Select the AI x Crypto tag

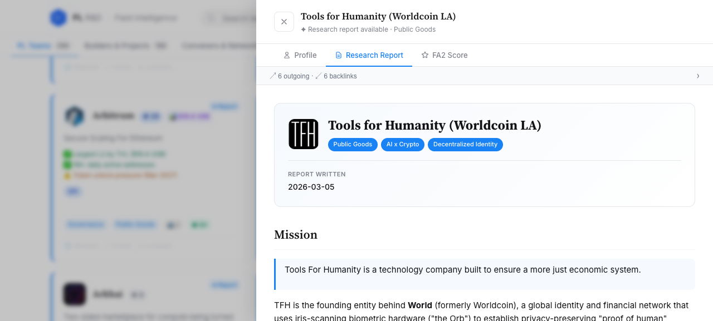pos(403,144)
